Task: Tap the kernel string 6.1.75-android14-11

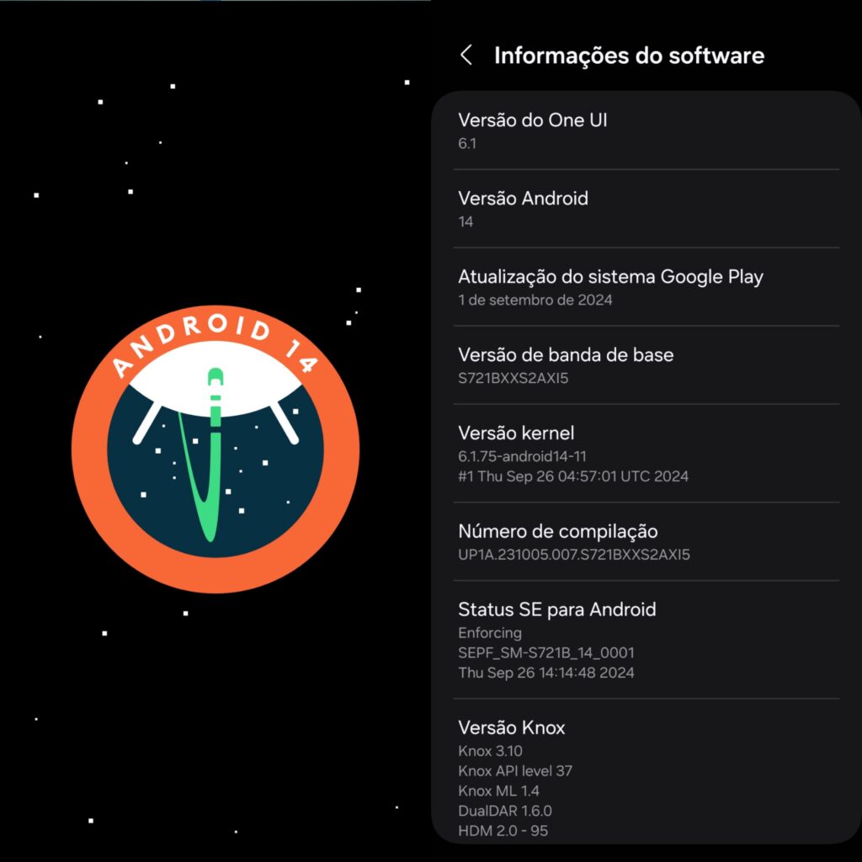Action: (522, 456)
